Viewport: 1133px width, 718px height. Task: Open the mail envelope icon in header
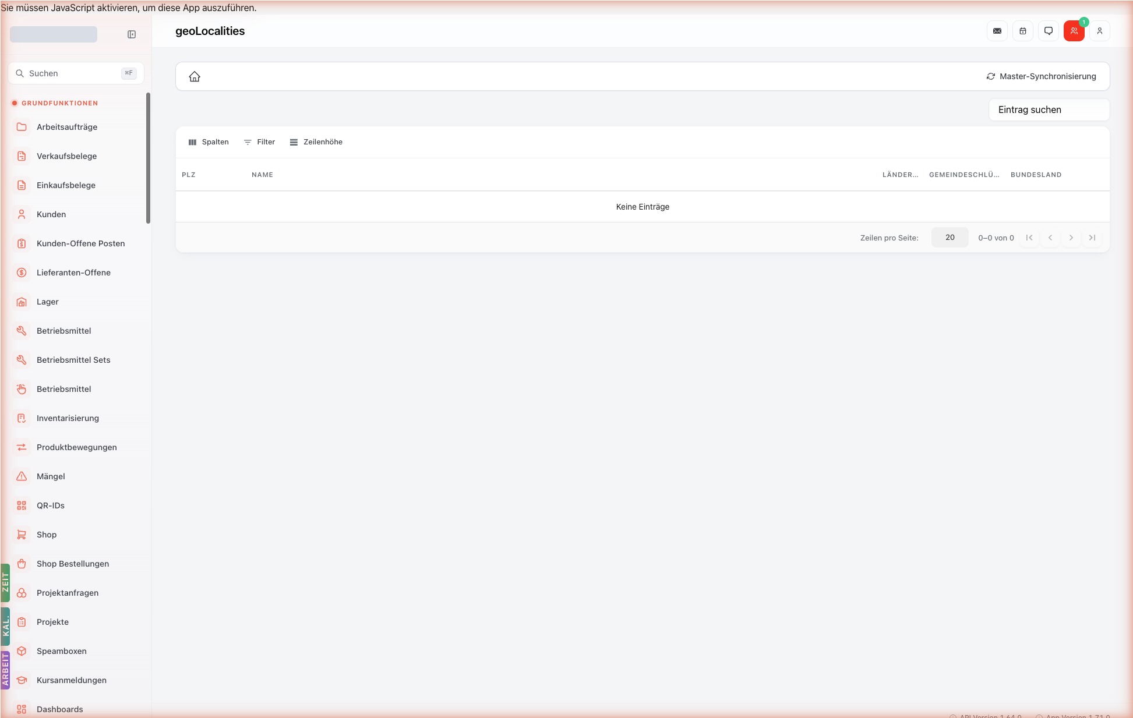[997, 31]
